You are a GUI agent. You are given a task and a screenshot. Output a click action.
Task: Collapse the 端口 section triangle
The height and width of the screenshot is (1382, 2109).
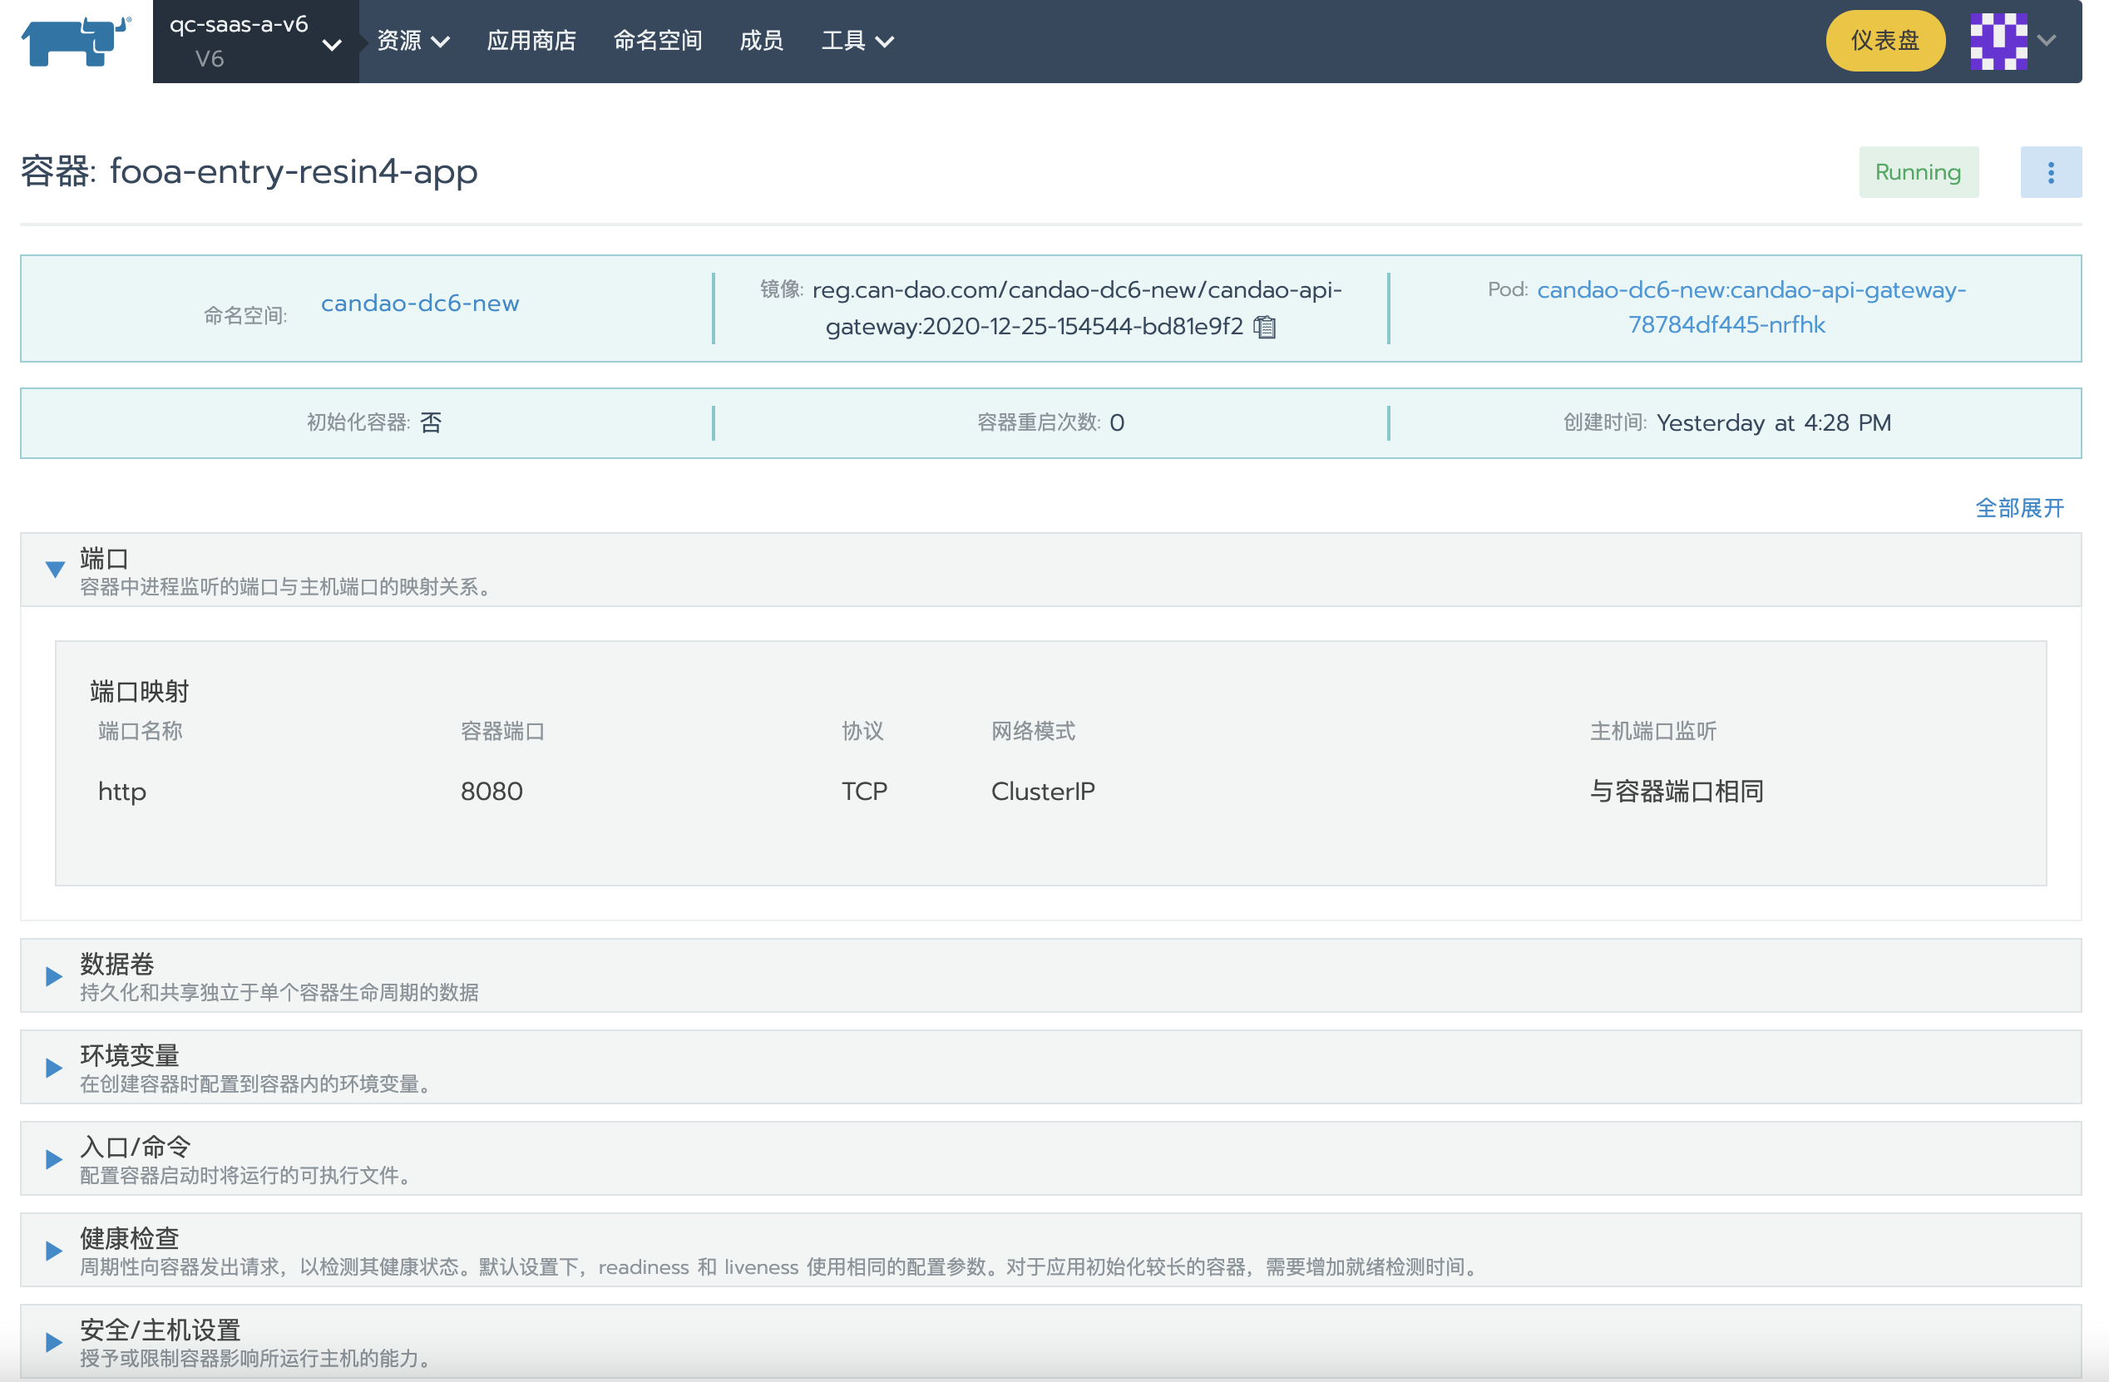click(x=55, y=570)
